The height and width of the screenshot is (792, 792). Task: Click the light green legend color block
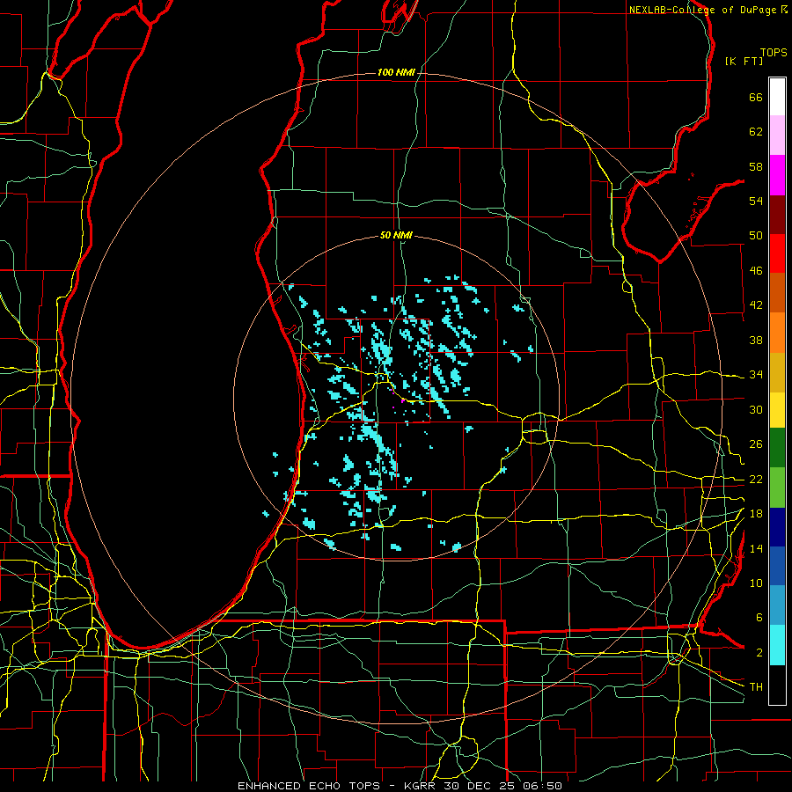point(777,488)
